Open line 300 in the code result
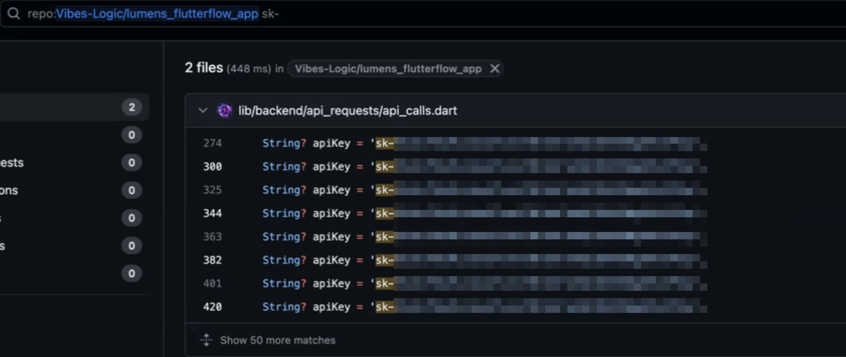This screenshot has width=846, height=357. click(x=212, y=166)
